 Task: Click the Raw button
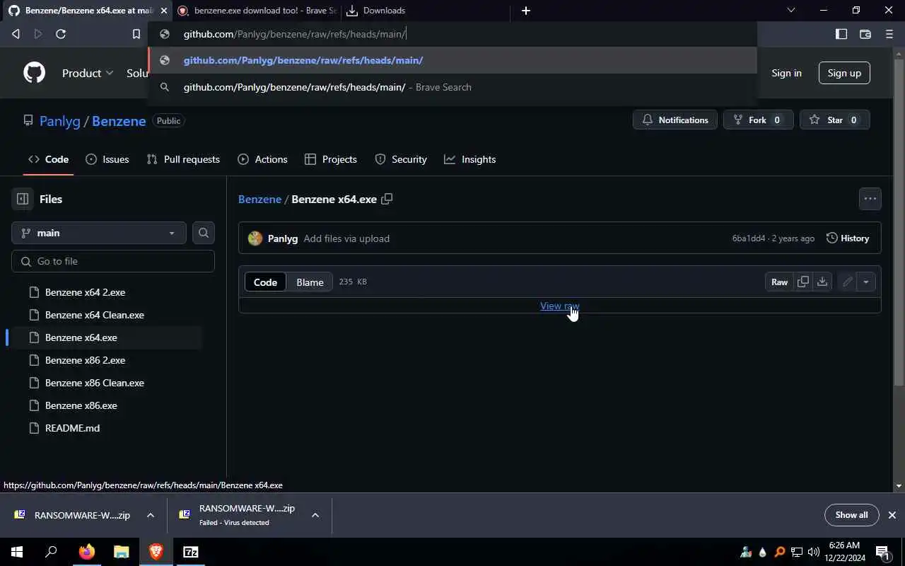(x=779, y=282)
